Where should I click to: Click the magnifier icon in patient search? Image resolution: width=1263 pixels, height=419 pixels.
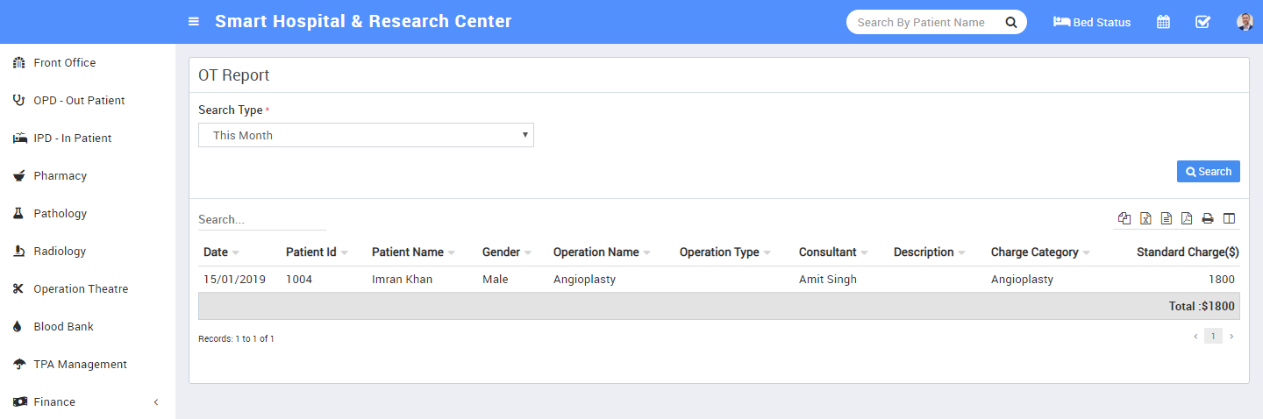tap(1010, 22)
